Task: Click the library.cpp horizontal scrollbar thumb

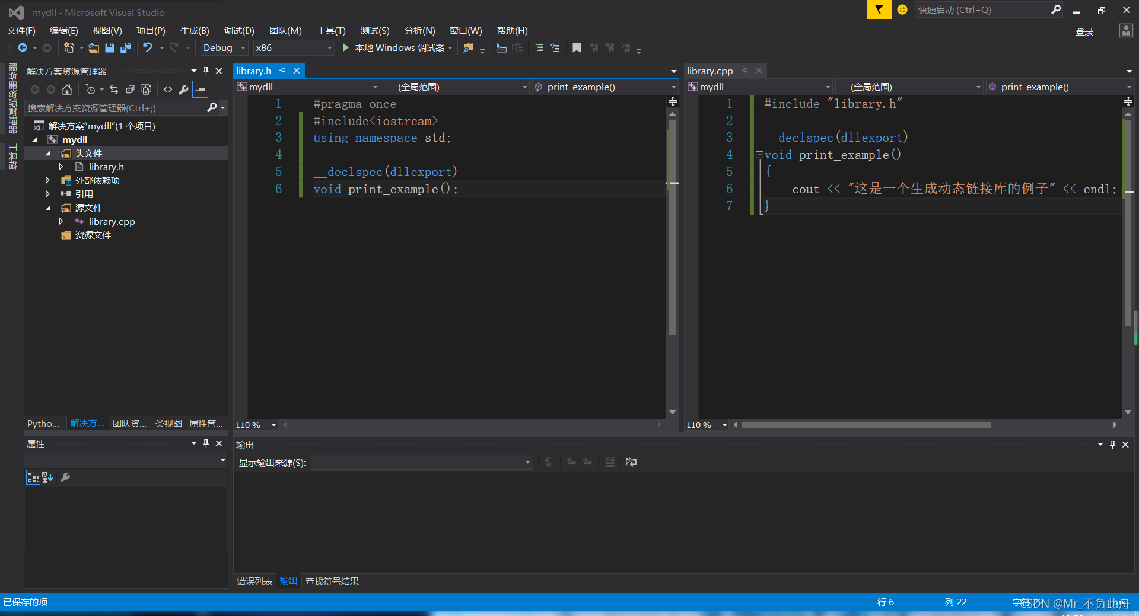Action: 866,425
